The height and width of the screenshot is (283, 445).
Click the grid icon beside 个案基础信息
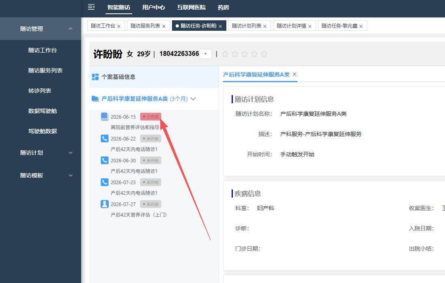[95, 77]
